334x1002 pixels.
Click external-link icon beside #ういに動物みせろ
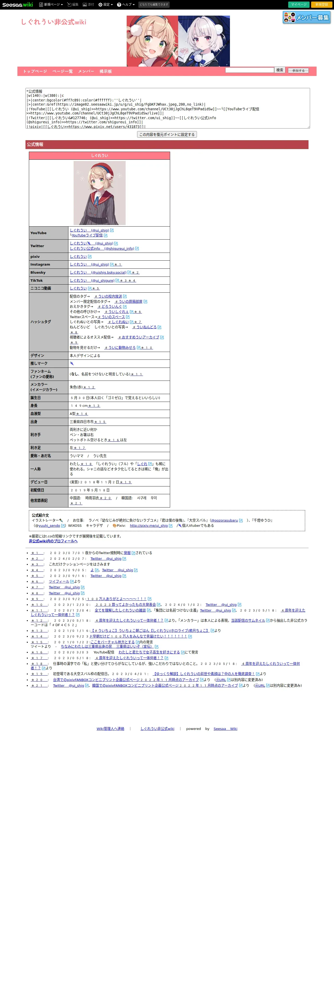[139, 348]
